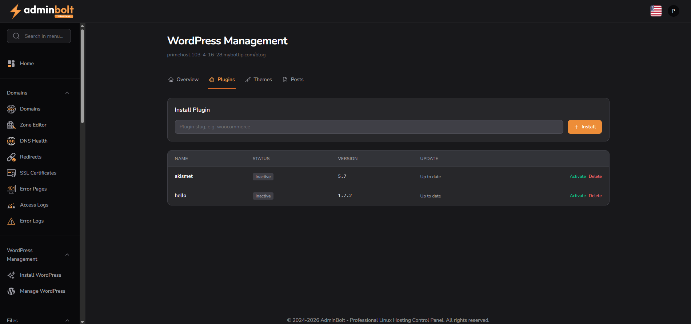691x324 pixels.
Task: Click the sidebar scrollbar thumb
Action: (82, 76)
